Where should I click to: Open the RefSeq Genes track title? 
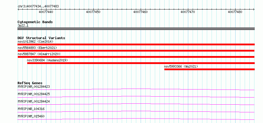(30, 83)
